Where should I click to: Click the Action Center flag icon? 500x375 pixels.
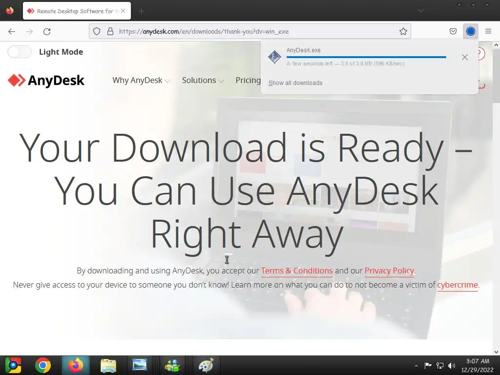point(428,365)
